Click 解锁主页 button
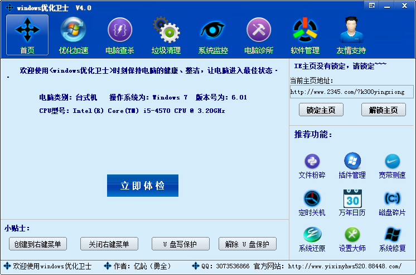 point(383,110)
